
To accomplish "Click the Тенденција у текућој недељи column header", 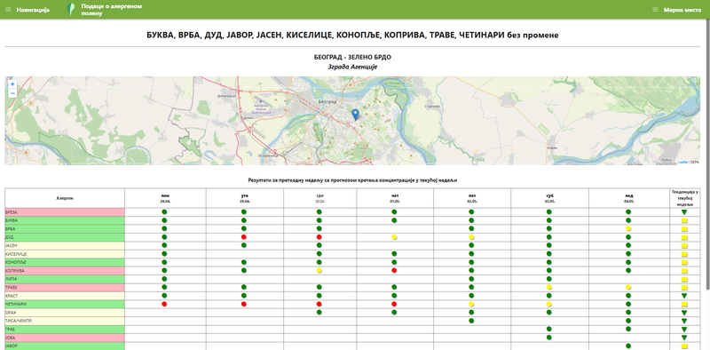I will pyautogui.click(x=684, y=198).
